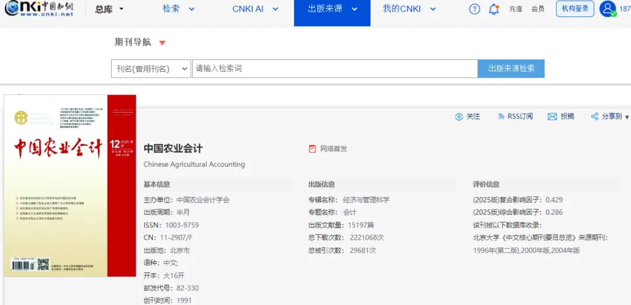Click the 语种 value 中文

tap(170, 263)
